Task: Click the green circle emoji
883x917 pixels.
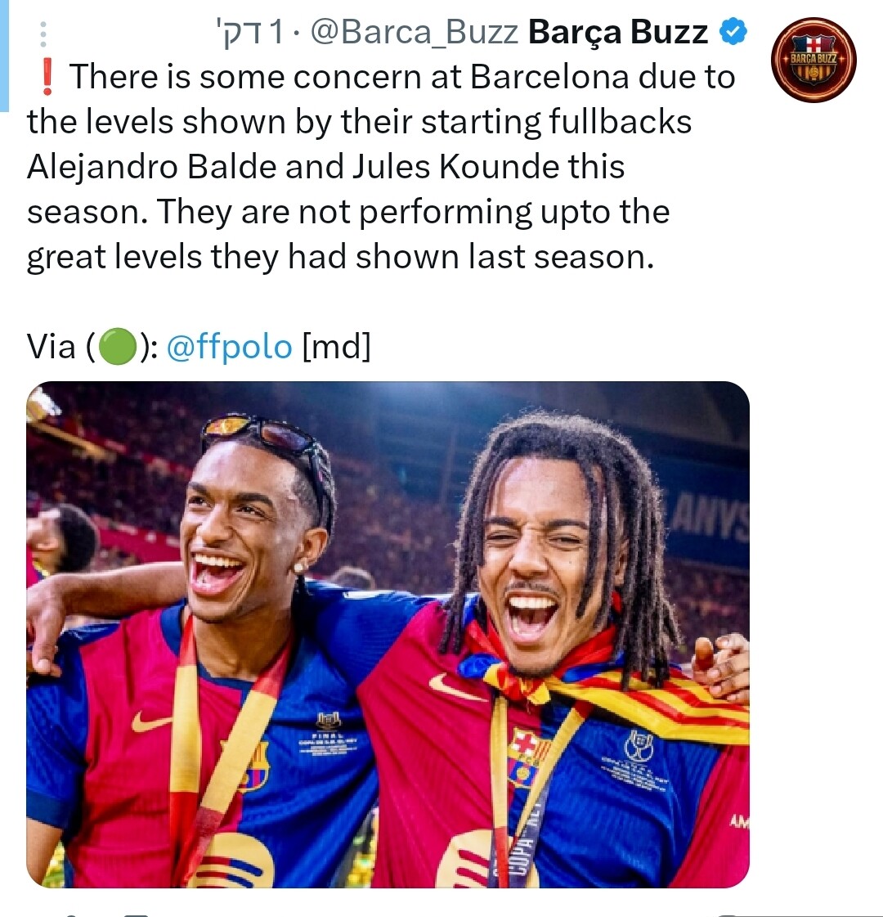Action: (x=118, y=347)
